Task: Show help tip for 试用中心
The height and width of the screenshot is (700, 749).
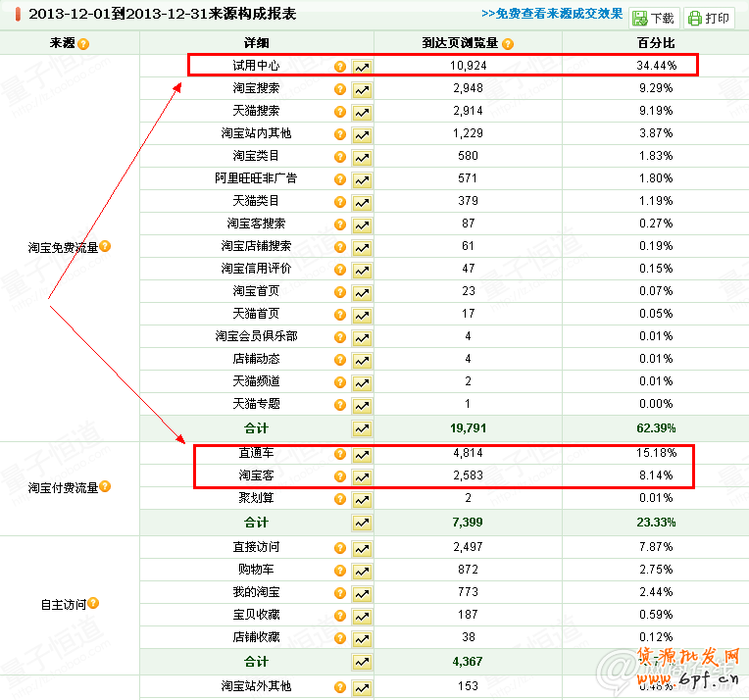Action: [339, 67]
